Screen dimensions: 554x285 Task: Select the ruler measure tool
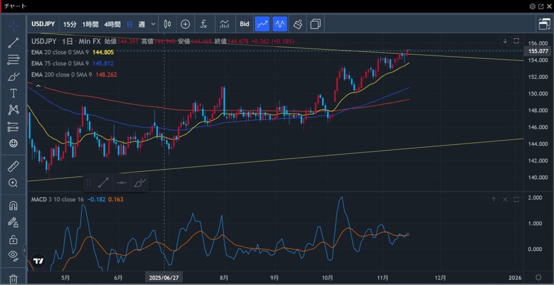pos(14,167)
